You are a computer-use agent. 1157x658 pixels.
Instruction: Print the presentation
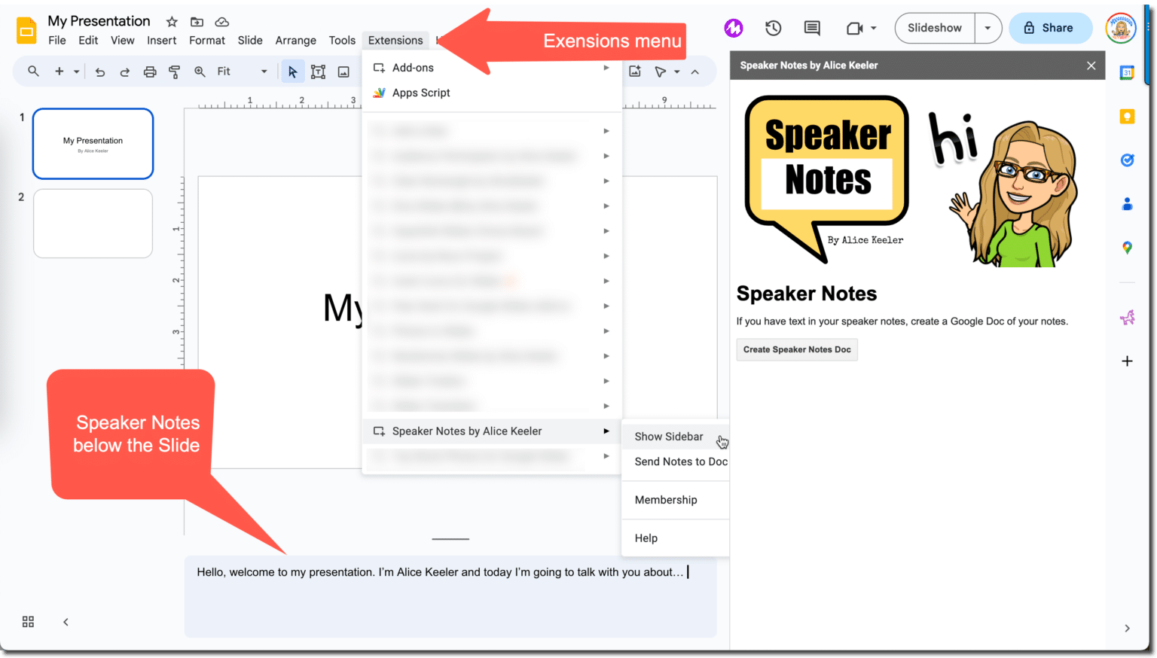click(x=150, y=72)
